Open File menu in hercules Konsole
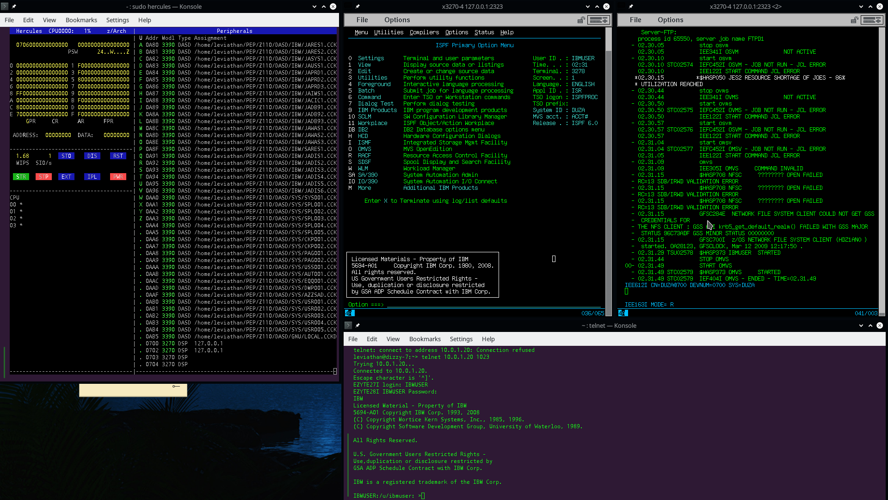888x500 pixels. (9, 20)
